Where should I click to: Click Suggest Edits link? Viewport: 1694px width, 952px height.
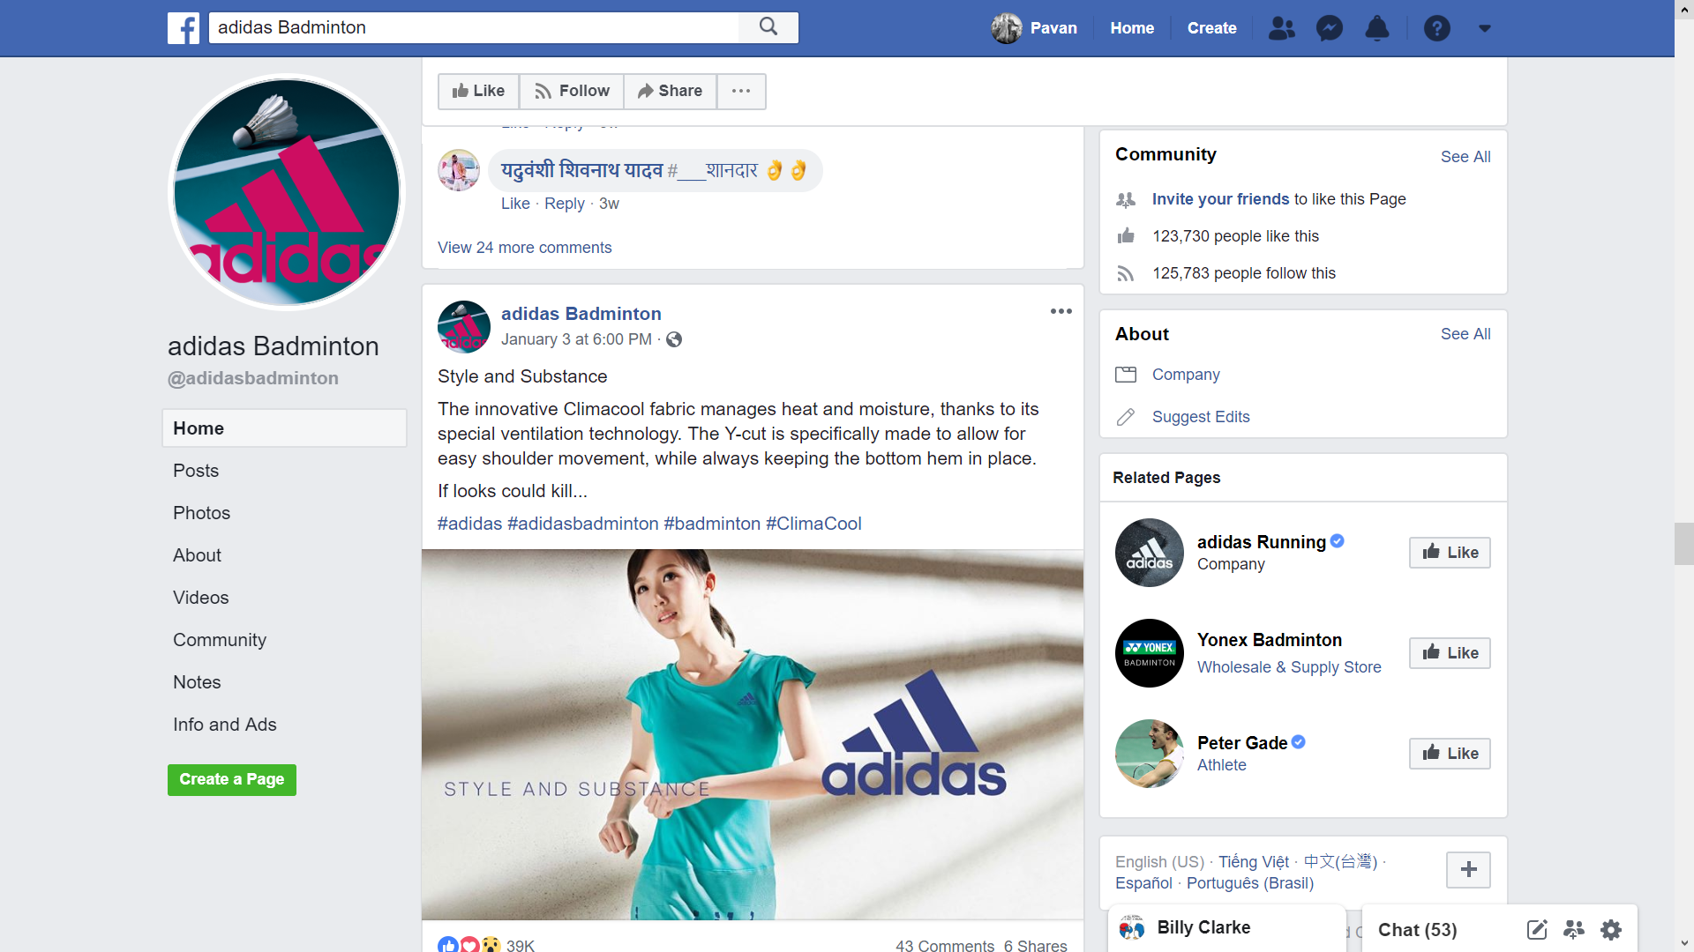coord(1201,417)
